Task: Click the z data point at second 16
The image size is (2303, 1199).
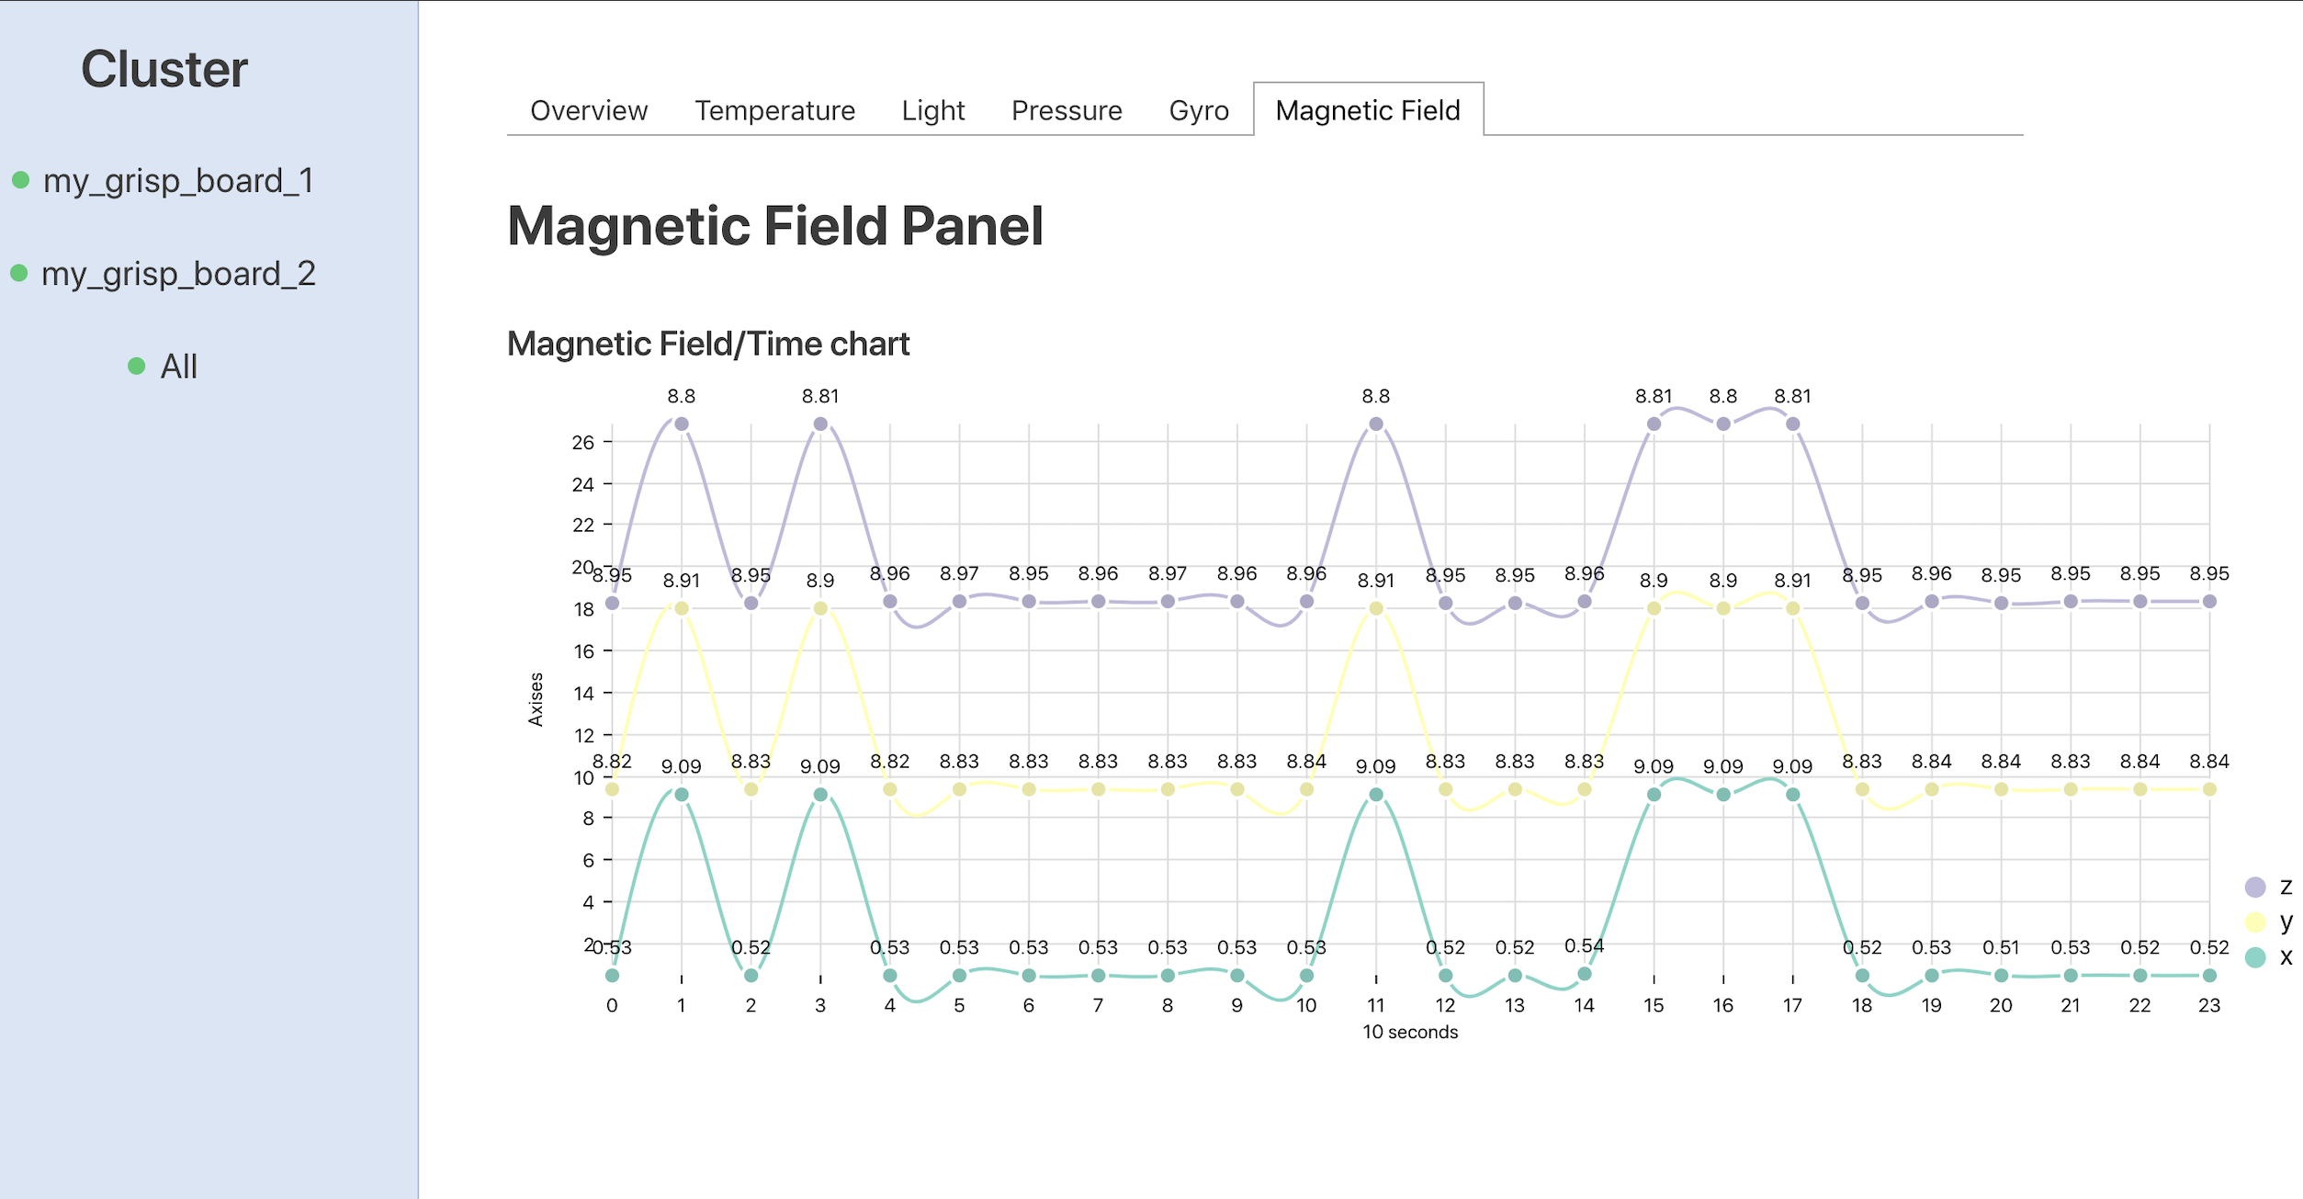Action: click(1723, 424)
